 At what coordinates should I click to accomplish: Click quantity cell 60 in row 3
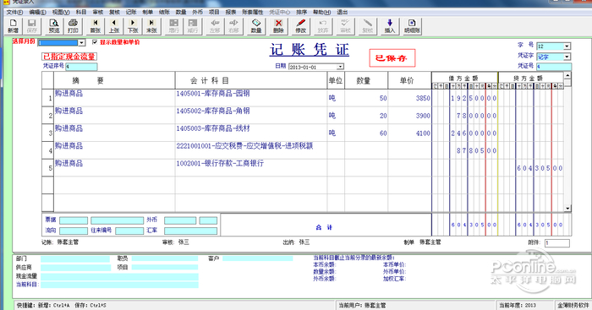366,133
